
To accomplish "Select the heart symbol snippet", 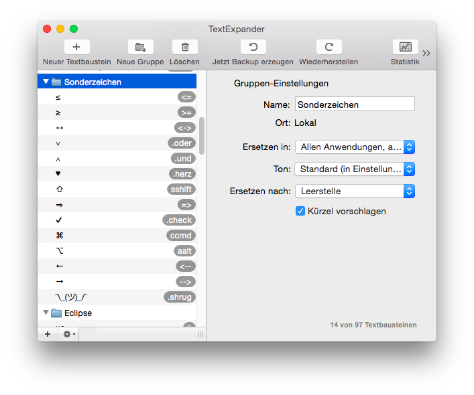I will (117, 174).
